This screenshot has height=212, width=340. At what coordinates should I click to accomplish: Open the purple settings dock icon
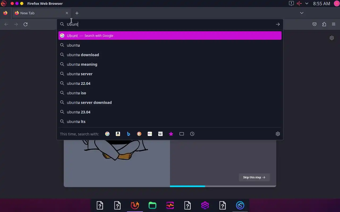click(205, 205)
